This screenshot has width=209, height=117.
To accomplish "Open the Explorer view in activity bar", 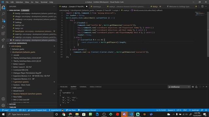I will 3,7.
